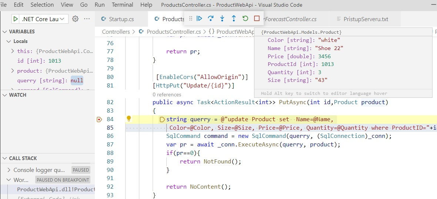This screenshot has width=437, height=199.
Task: Click the ProductId 1013 hover entry
Action: tap(301, 64)
